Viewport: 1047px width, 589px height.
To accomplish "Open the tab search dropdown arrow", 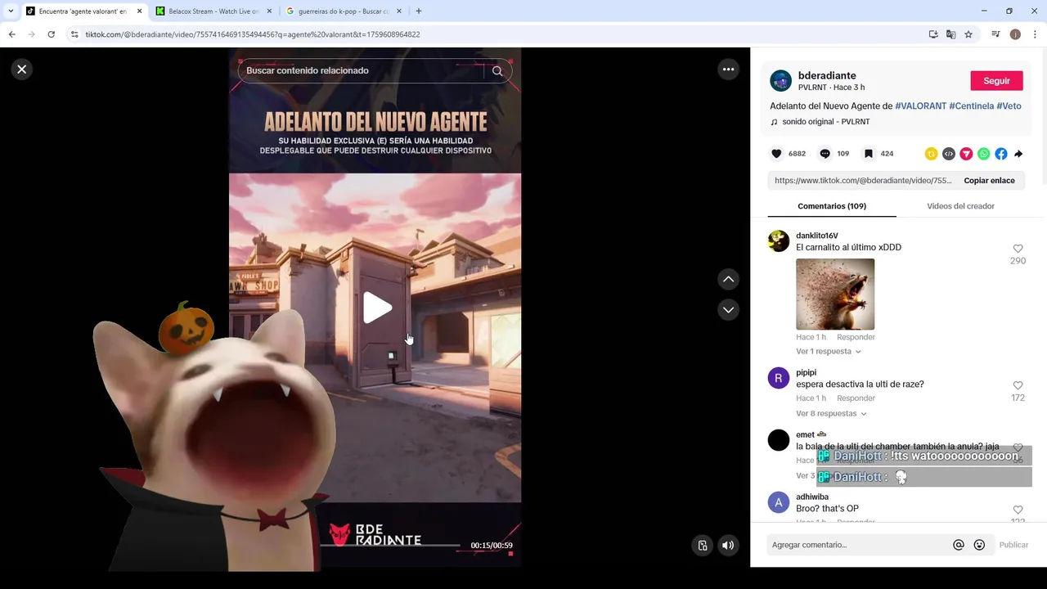I will click(x=11, y=11).
